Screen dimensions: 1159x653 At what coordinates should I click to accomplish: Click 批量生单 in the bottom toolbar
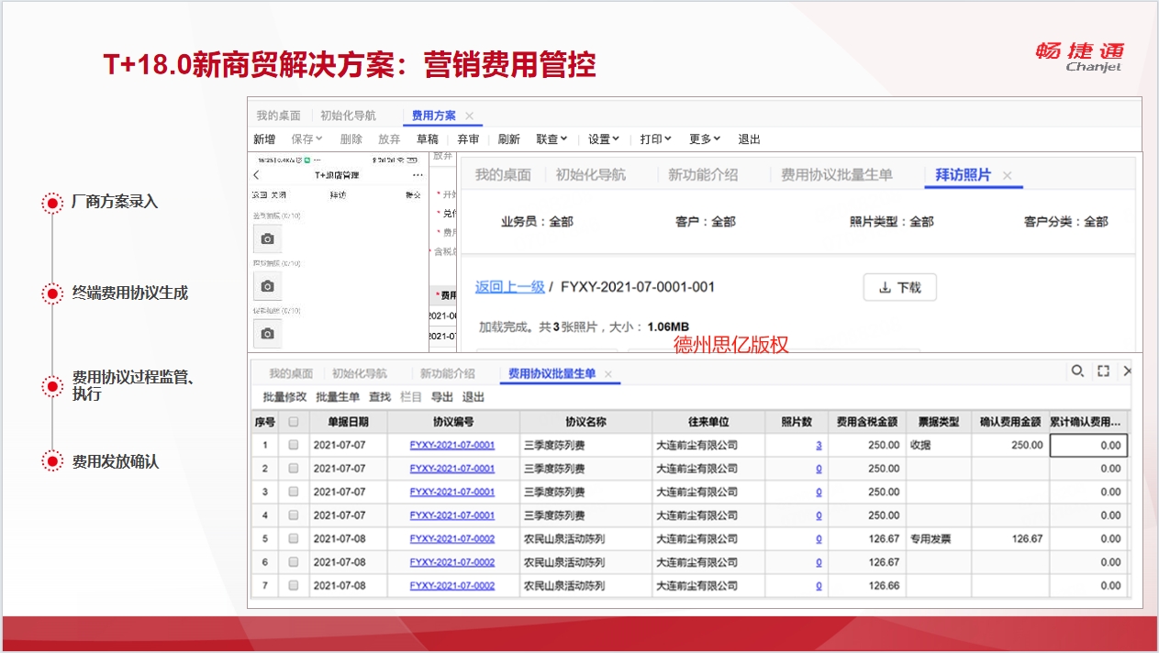coord(338,397)
